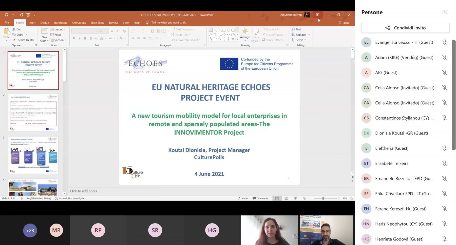Open the Replace dropdown arrow
The image size is (456, 245).
(309, 35)
